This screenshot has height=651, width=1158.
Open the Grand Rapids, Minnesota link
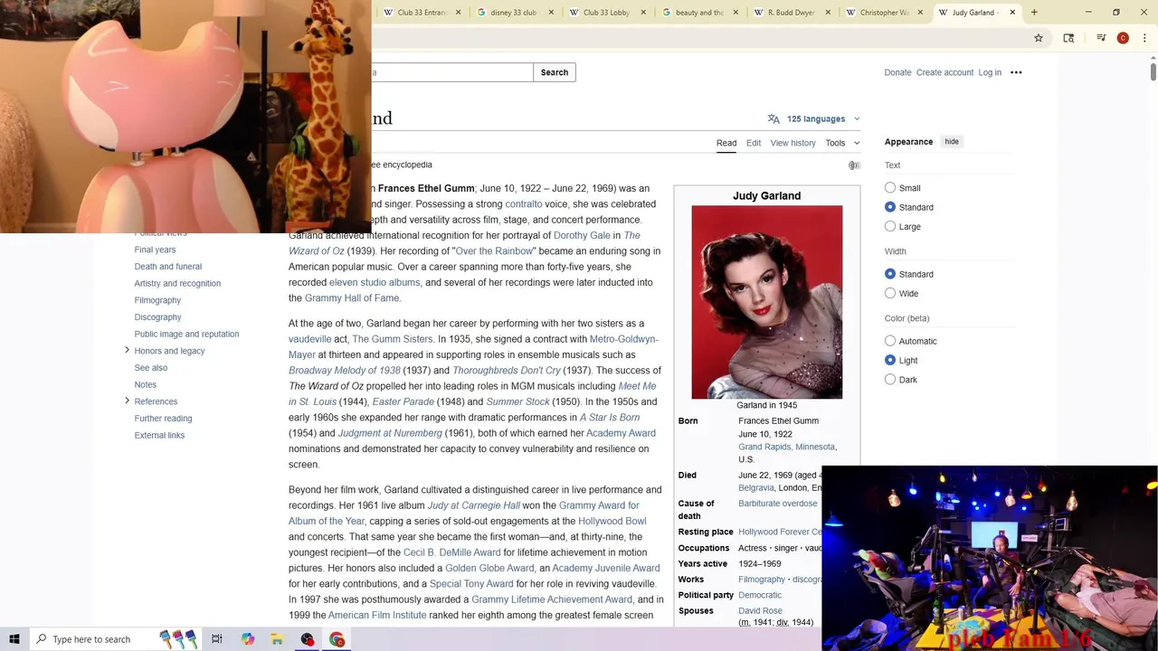[x=787, y=447]
